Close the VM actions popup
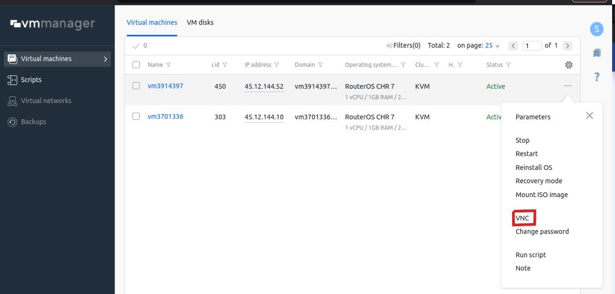This screenshot has height=294, width=615. (590, 116)
